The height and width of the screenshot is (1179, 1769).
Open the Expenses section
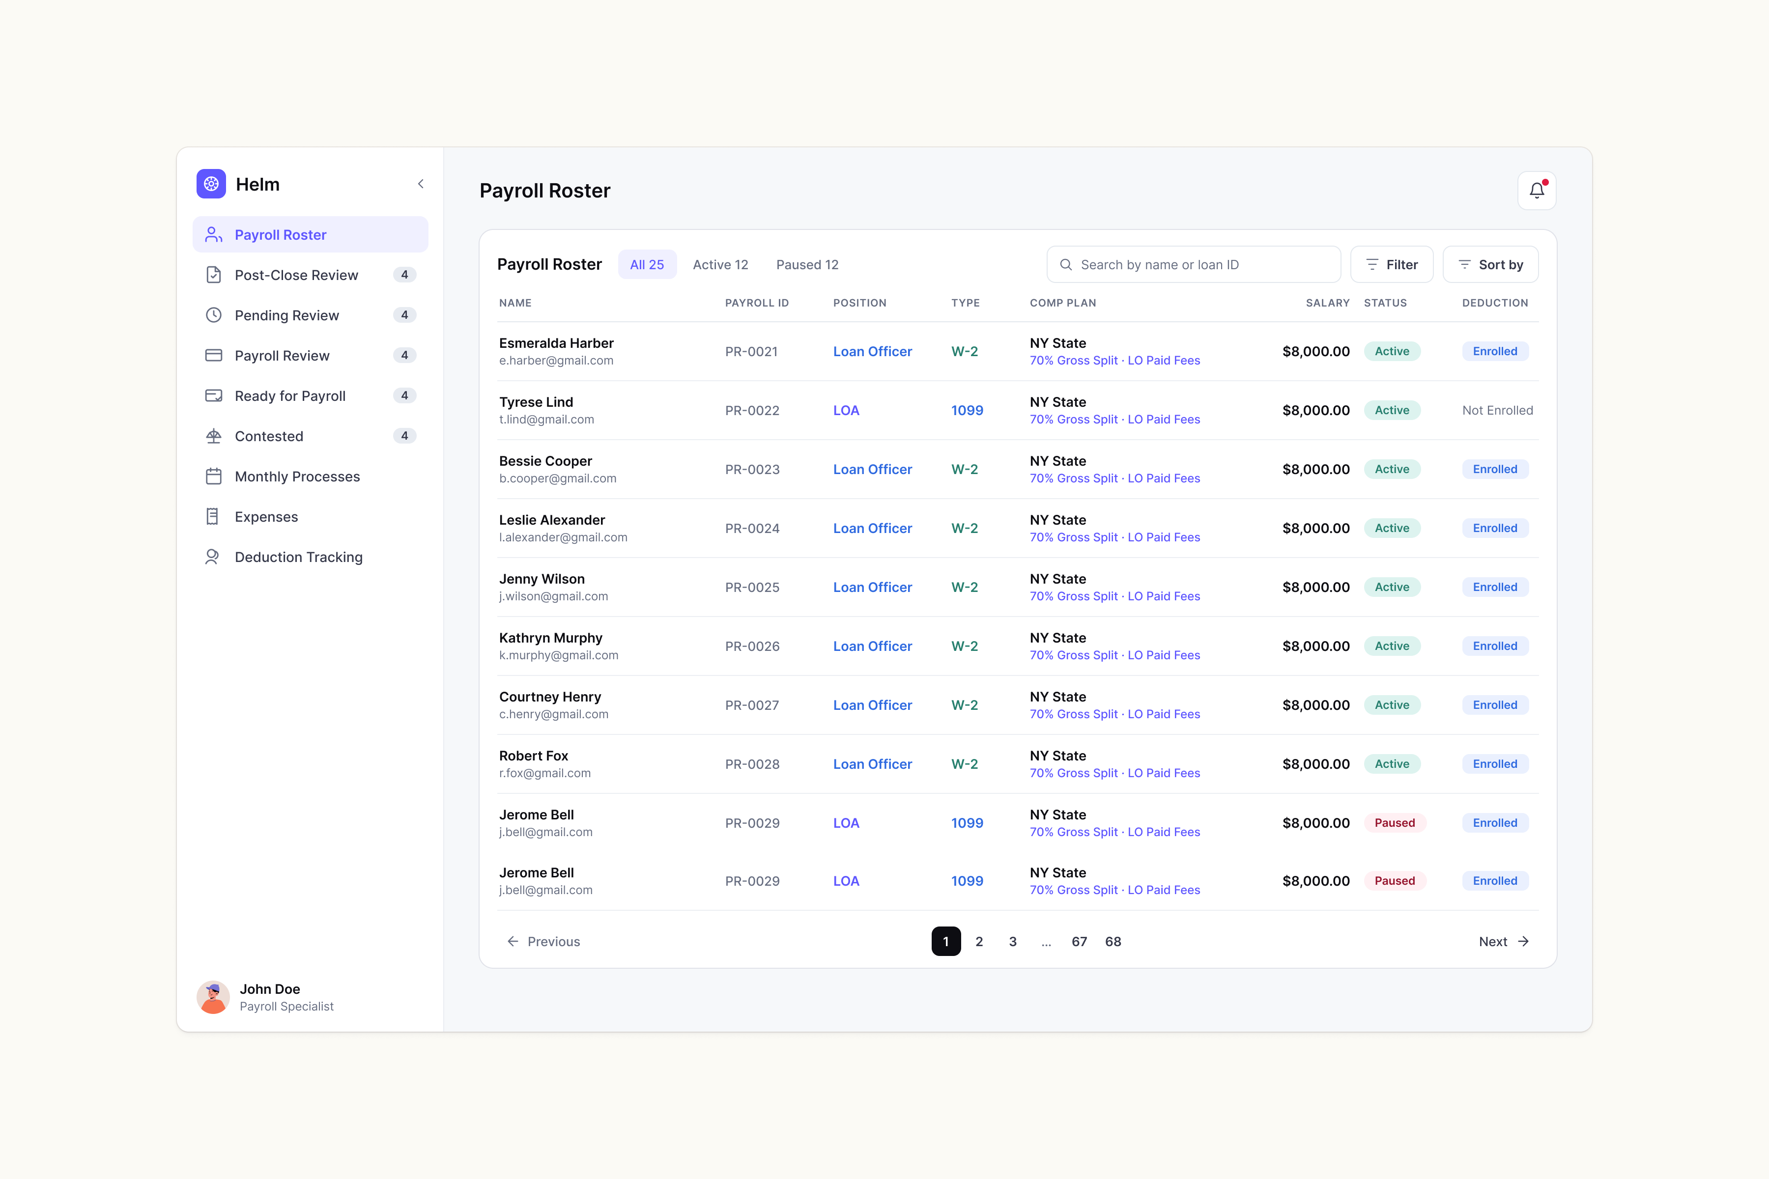click(x=311, y=517)
